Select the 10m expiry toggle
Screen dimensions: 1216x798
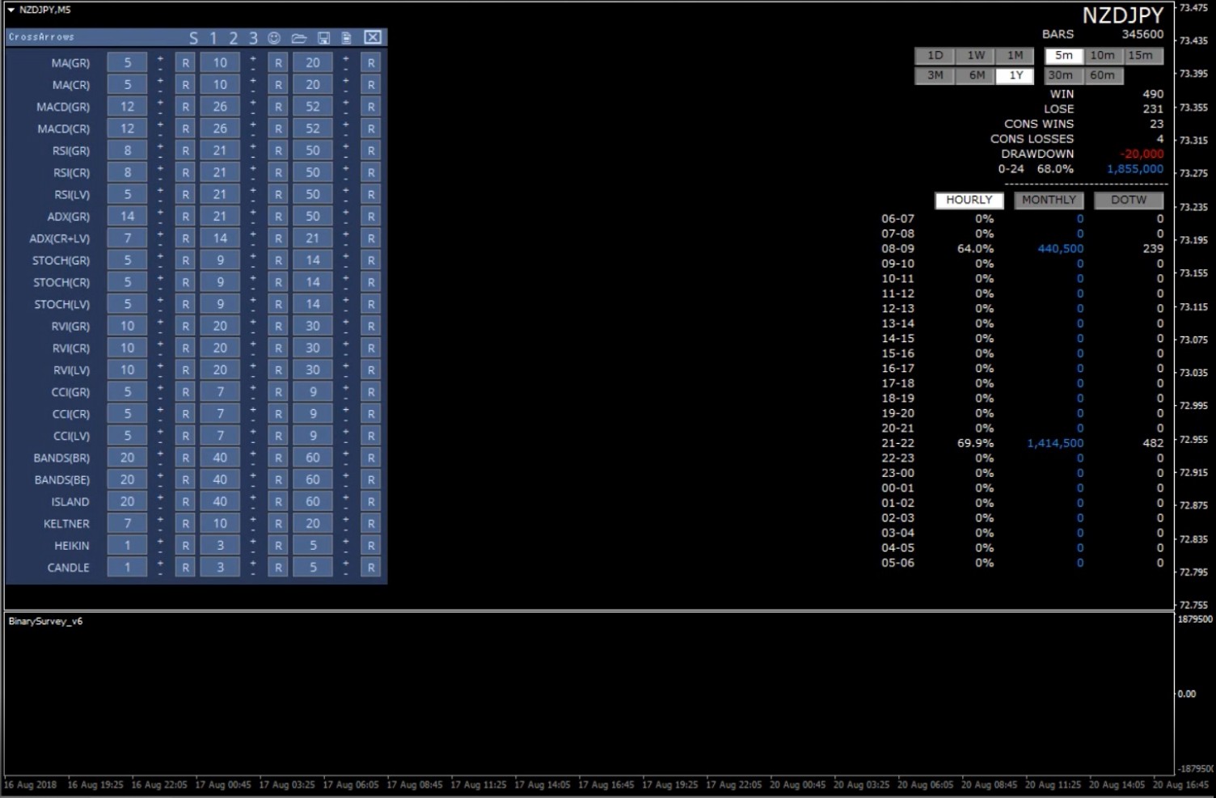[x=1102, y=56]
